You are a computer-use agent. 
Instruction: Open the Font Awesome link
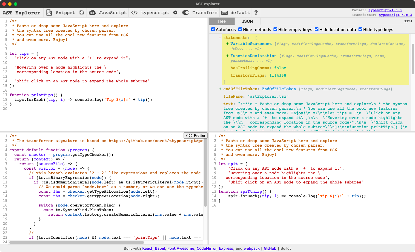(181, 248)
